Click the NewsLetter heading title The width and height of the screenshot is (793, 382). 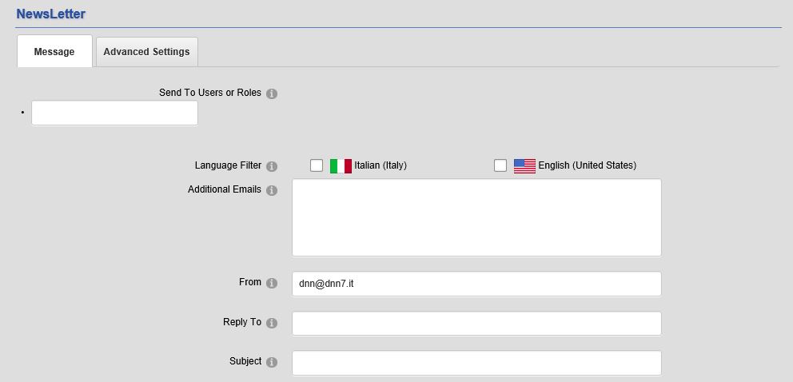50,14
